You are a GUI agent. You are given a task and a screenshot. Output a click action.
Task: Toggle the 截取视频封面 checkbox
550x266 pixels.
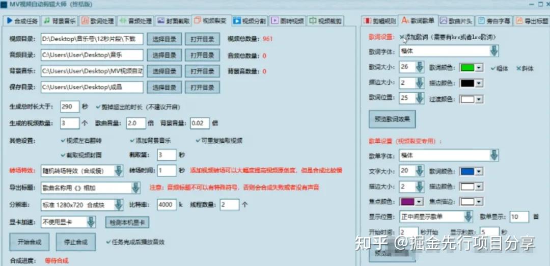coord(81,155)
